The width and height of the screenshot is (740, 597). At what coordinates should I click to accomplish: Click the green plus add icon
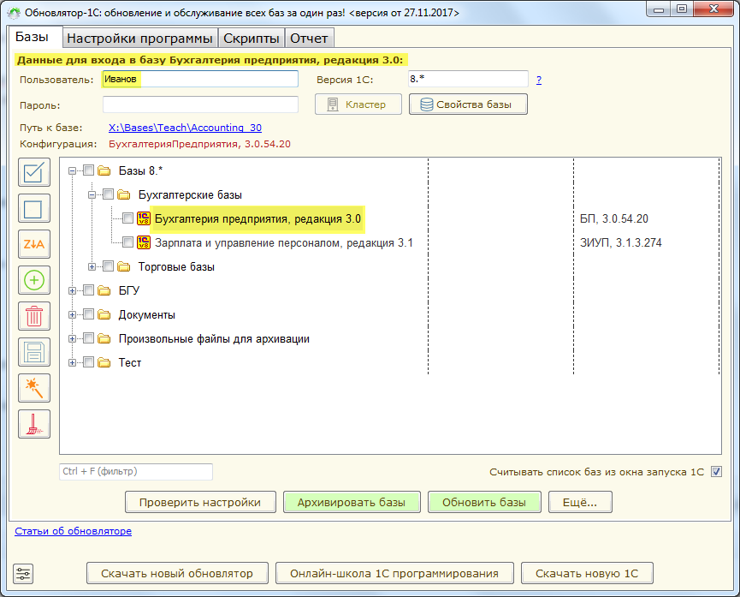coord(34,280)
